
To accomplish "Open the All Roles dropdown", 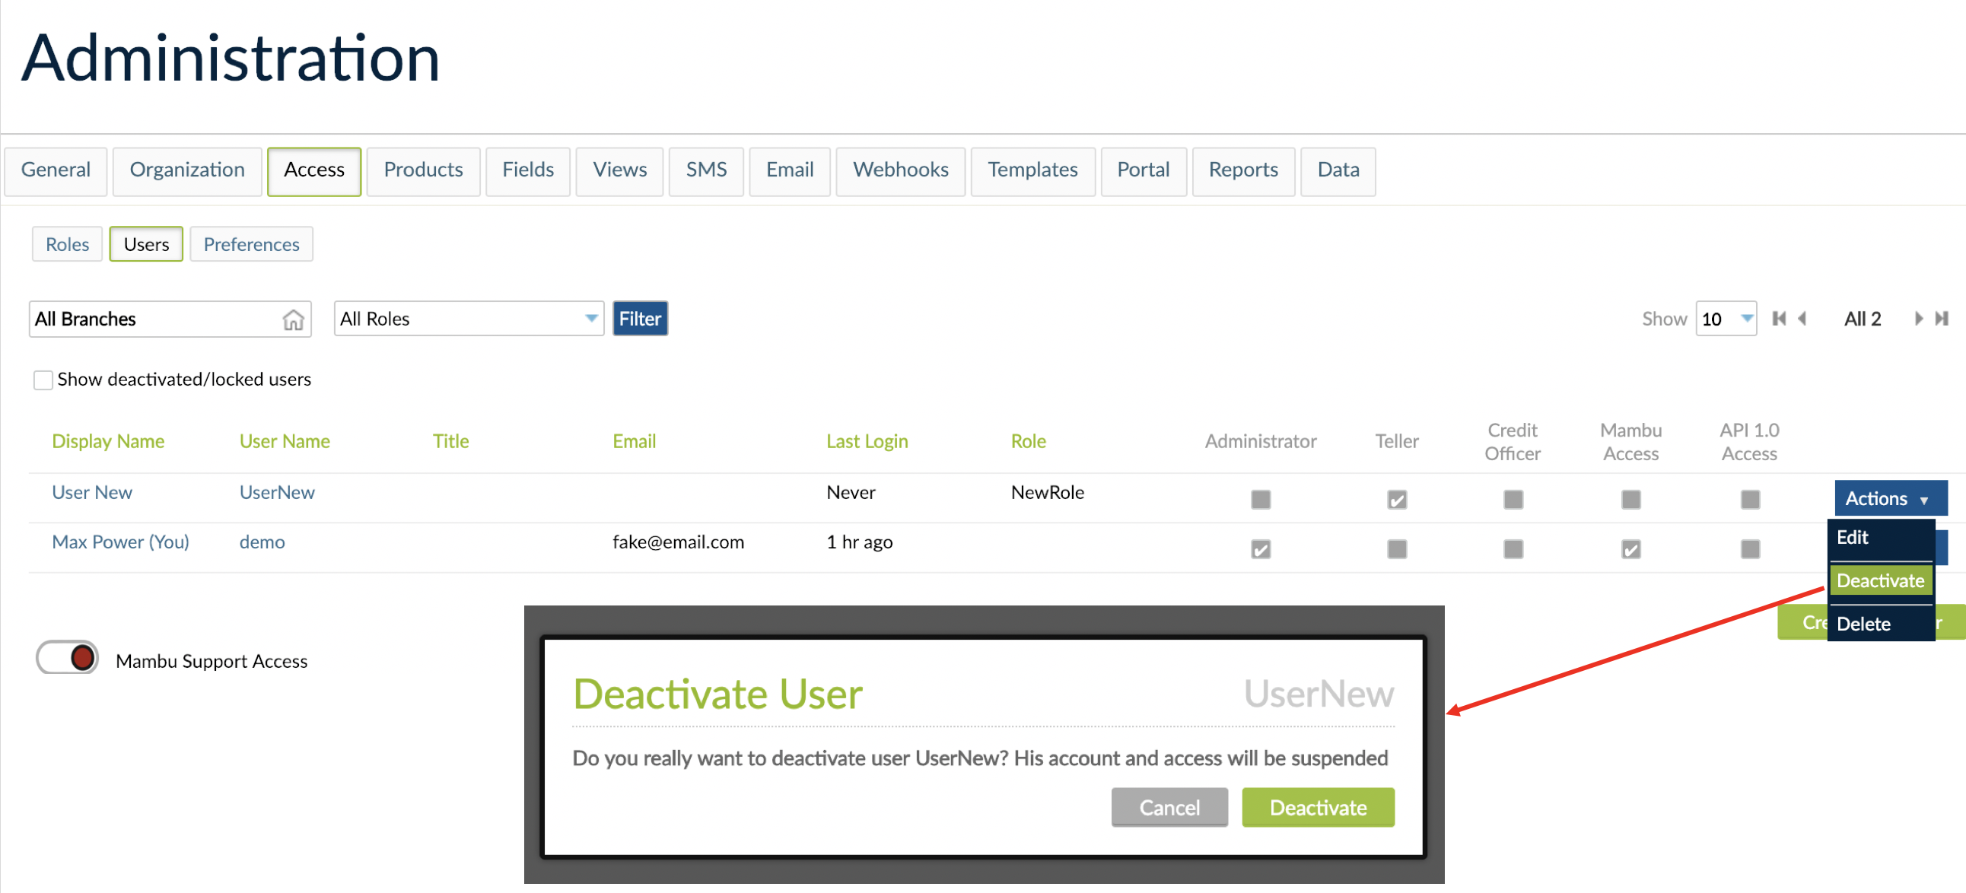I will point(467,318).
